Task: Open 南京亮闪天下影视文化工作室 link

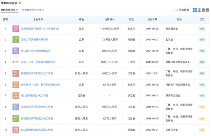Action: (x=37, y=73)
